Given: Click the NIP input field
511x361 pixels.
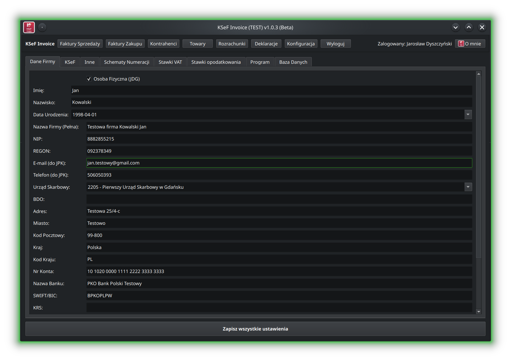Looking at the screenshot, I should (279, 139).
